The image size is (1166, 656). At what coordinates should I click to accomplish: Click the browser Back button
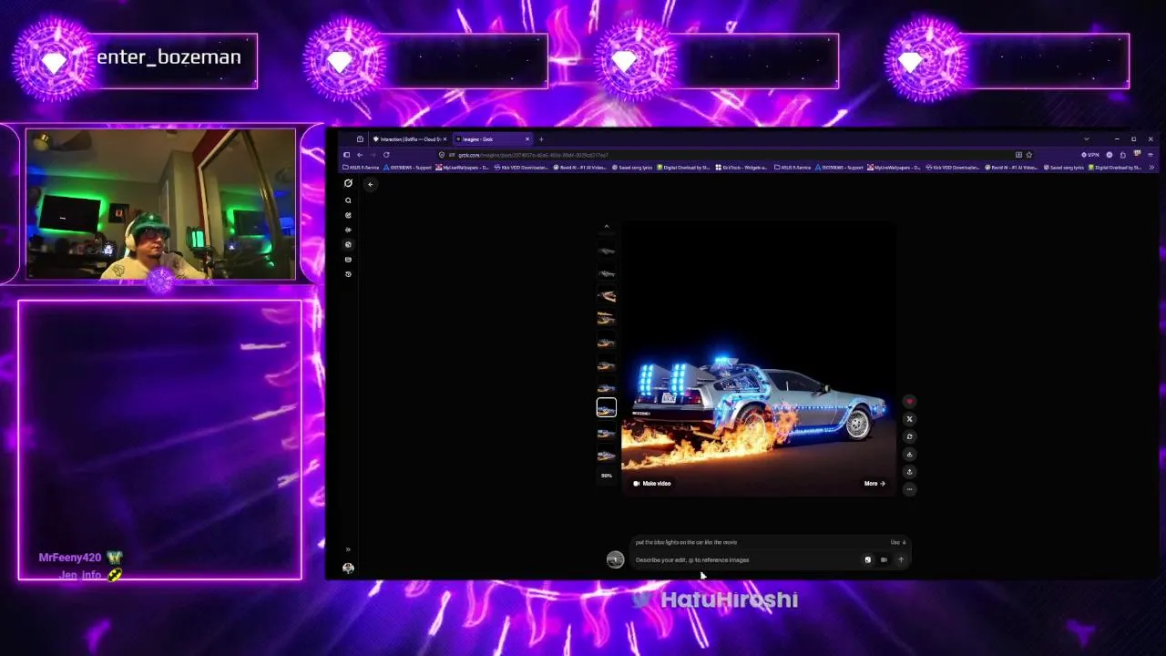360,155
